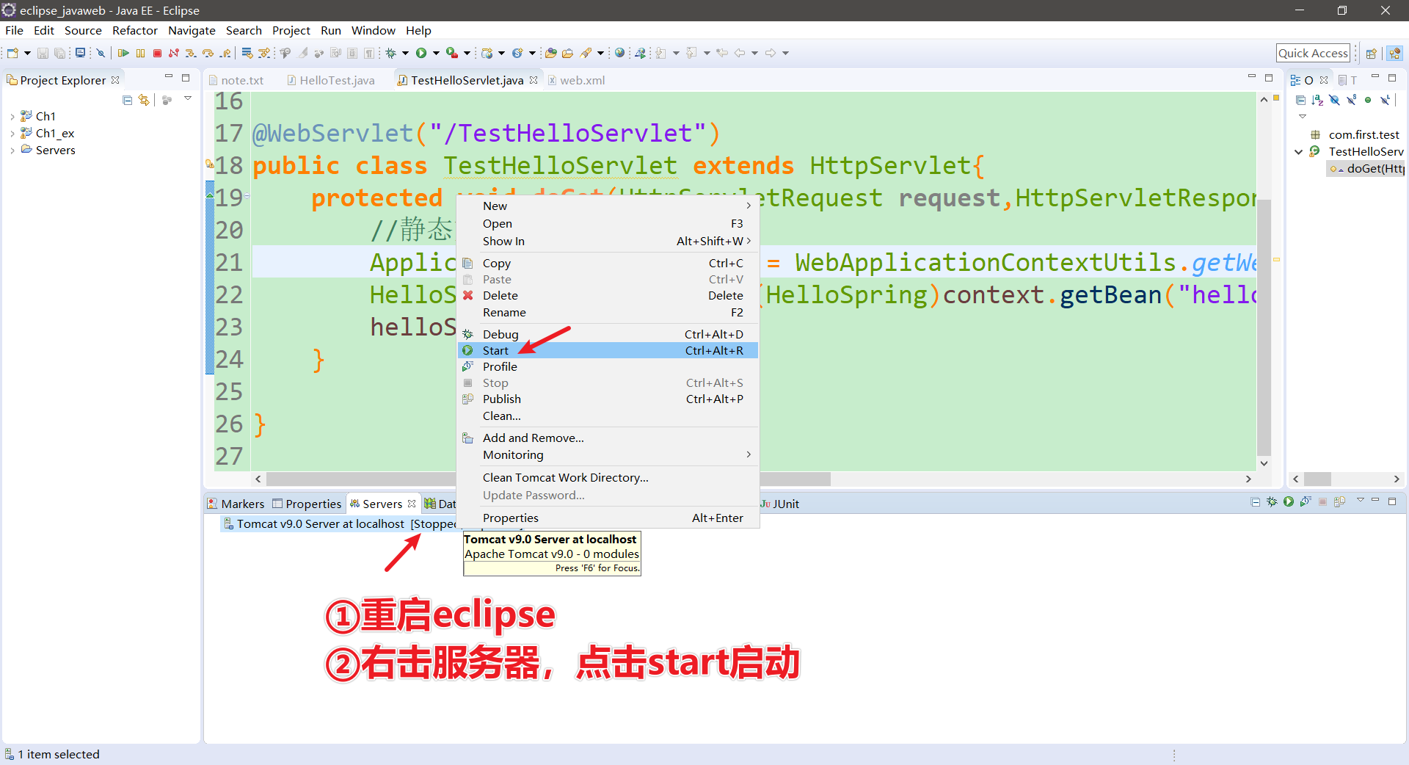Toggle Hide Fields in the Outline view
The image size is (1409, 765).
[x=1334, y=100]
